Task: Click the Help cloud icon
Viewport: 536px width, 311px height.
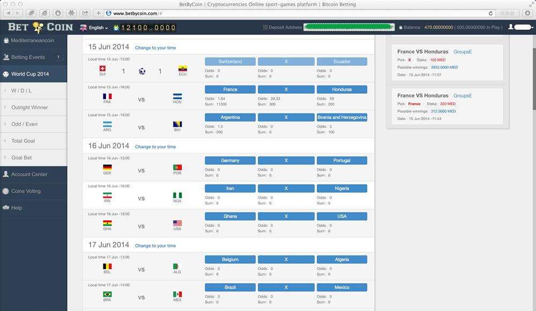Action: (x=6, y=208)
